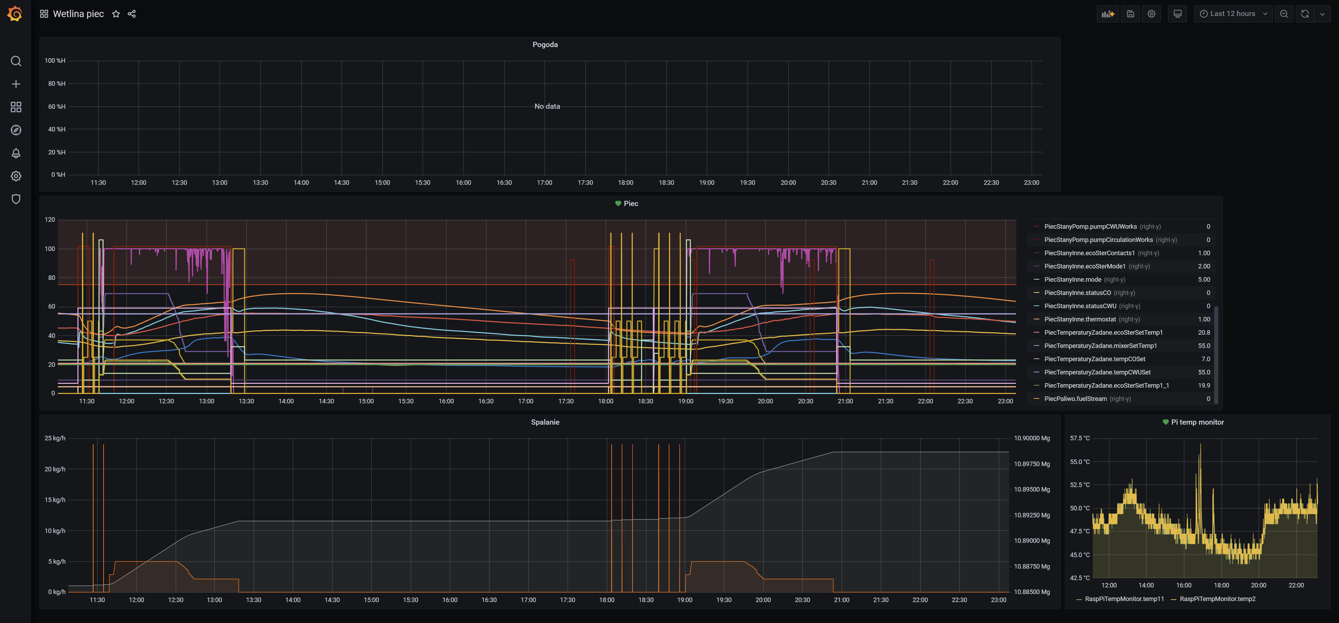This screenshot has width=1339, height=623.
Task: Open the search dashboards icon
Action: (x=16, y=61)
